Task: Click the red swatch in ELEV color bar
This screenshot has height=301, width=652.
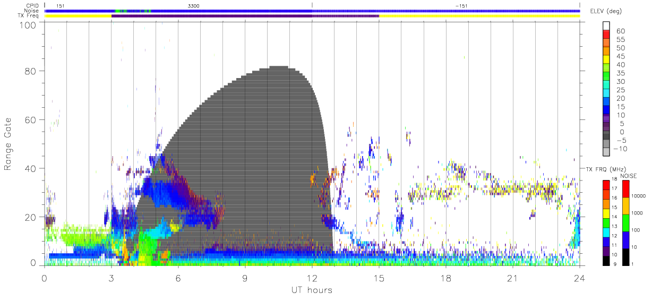Action: coord(606,35)
